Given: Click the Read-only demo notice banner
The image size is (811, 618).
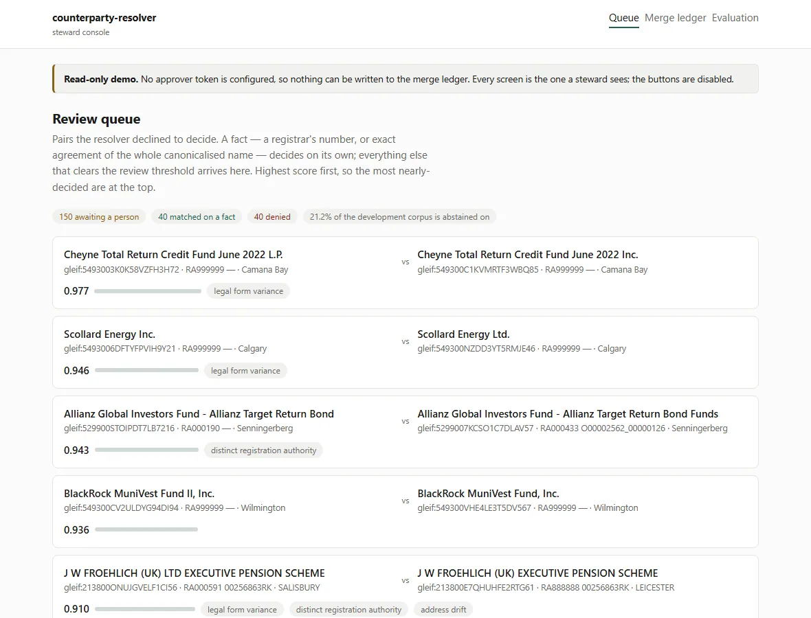Looking at the screenshot, I should coord(405,79).
